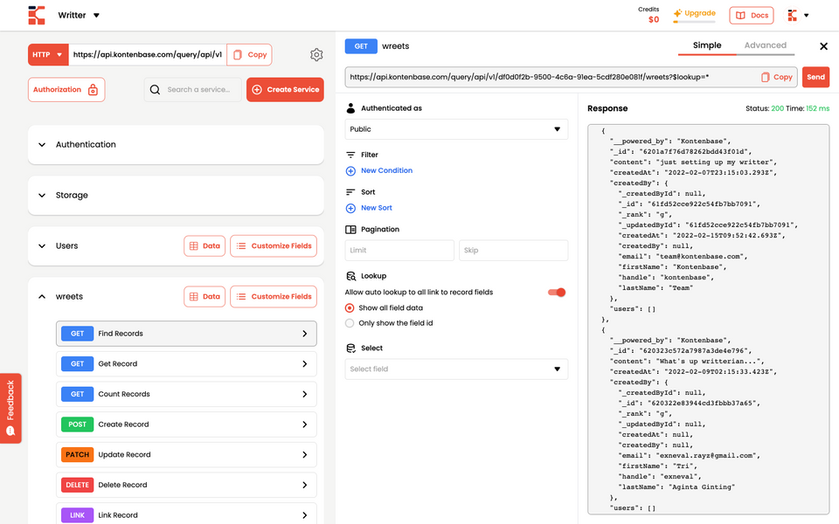This screenshot has height=524, width=839.
Task: Switch to the Advanced tab
Action: pos(766,45)
